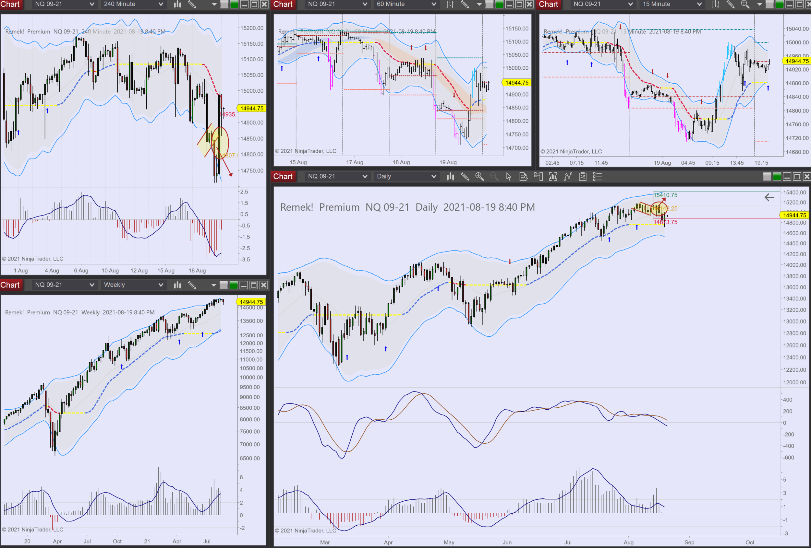811x548 pixels.
Task: Select cursor pointer tool on Daily chart
Action: [508, 177]
